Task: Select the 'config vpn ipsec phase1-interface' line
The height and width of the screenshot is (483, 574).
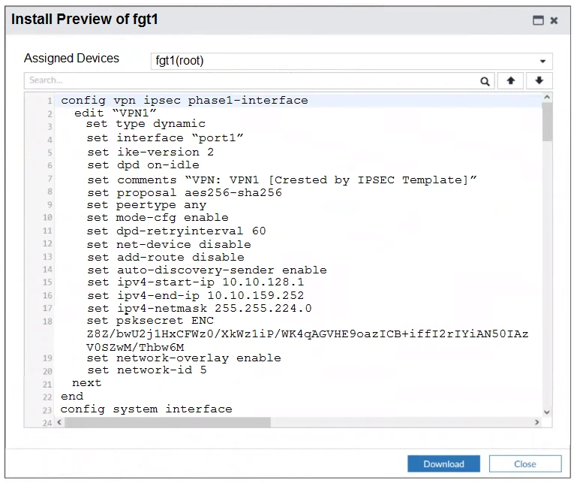Action: [184, 101]
